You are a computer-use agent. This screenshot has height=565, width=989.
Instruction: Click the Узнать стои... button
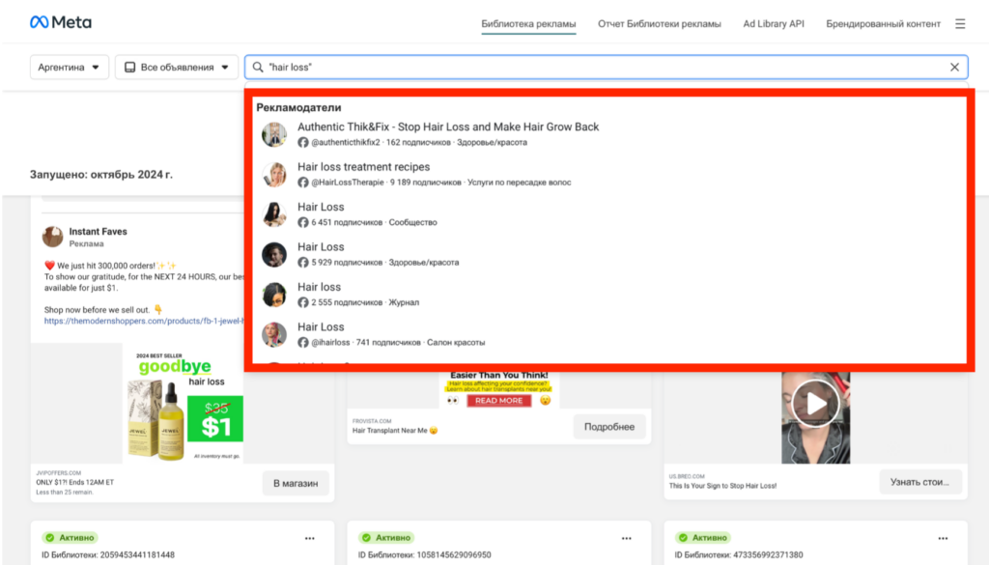click(919, 482)
